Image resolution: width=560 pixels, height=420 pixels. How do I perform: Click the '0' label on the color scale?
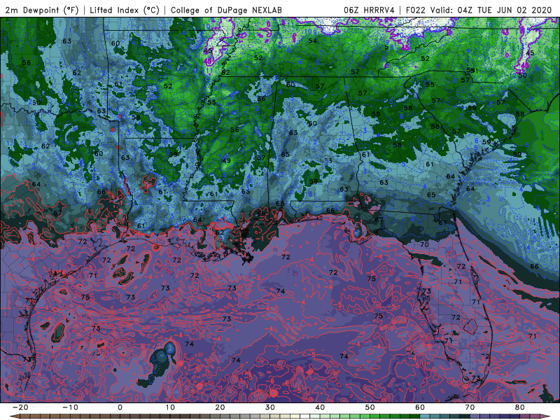tap(120, 407)
